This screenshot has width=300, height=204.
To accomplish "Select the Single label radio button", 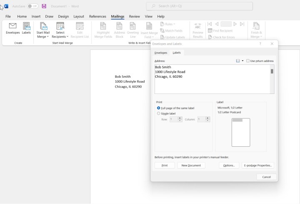I will tap(158, 113).
